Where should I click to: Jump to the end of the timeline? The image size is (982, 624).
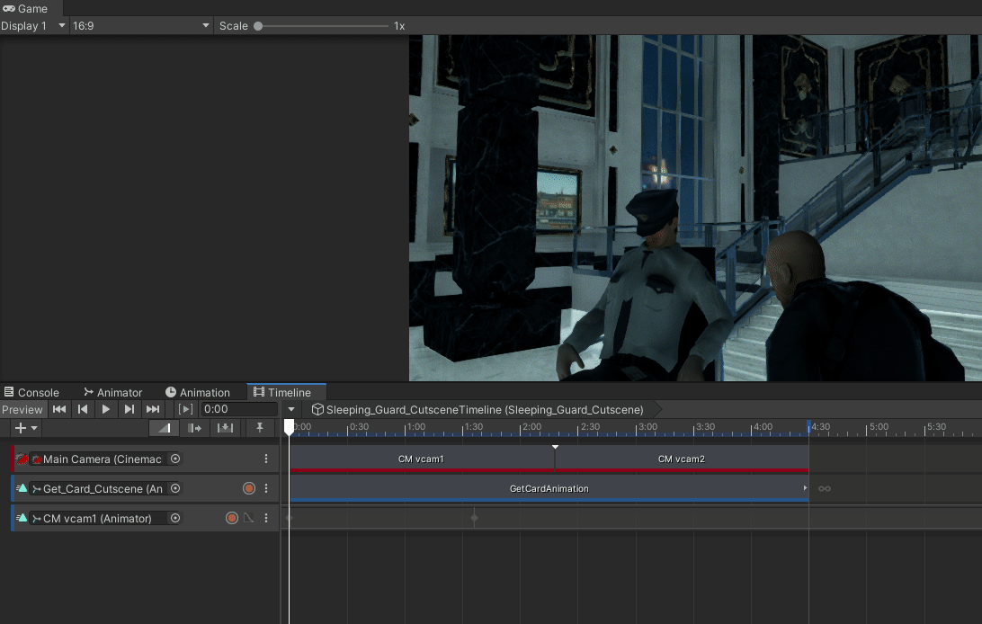tap(153, 409)
